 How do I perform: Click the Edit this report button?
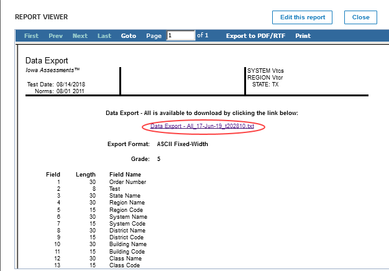(302, 17)
